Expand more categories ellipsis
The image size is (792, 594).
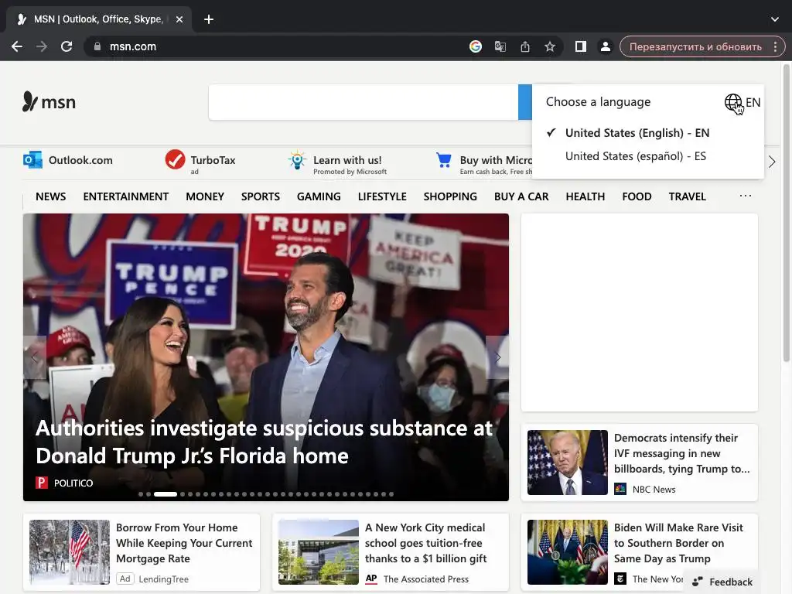coord(746,196)
